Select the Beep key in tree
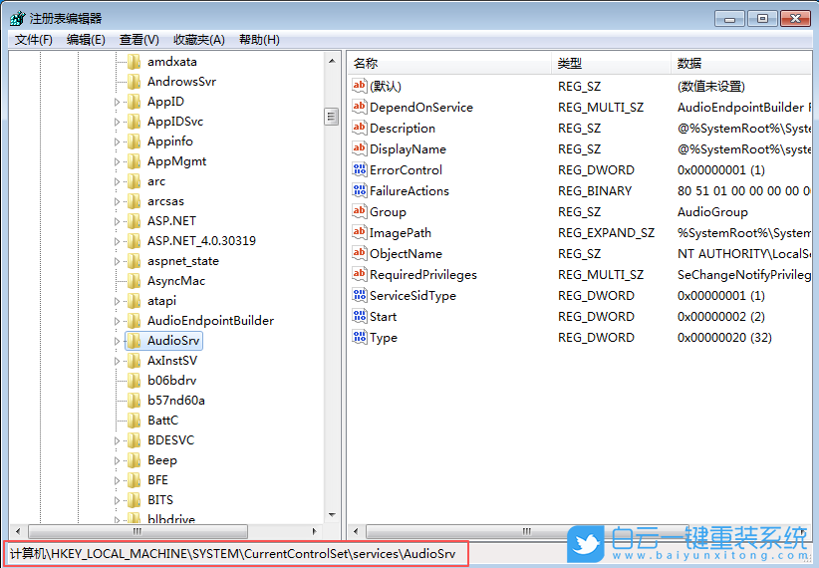Viewport: 819px width, 568px height. 162,460
